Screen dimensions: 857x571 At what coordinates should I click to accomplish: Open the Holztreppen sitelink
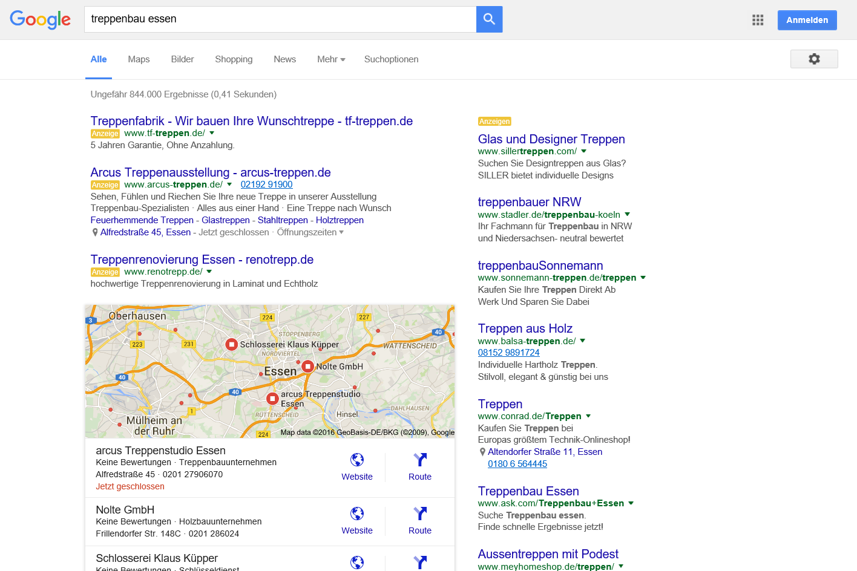(340, 220)
